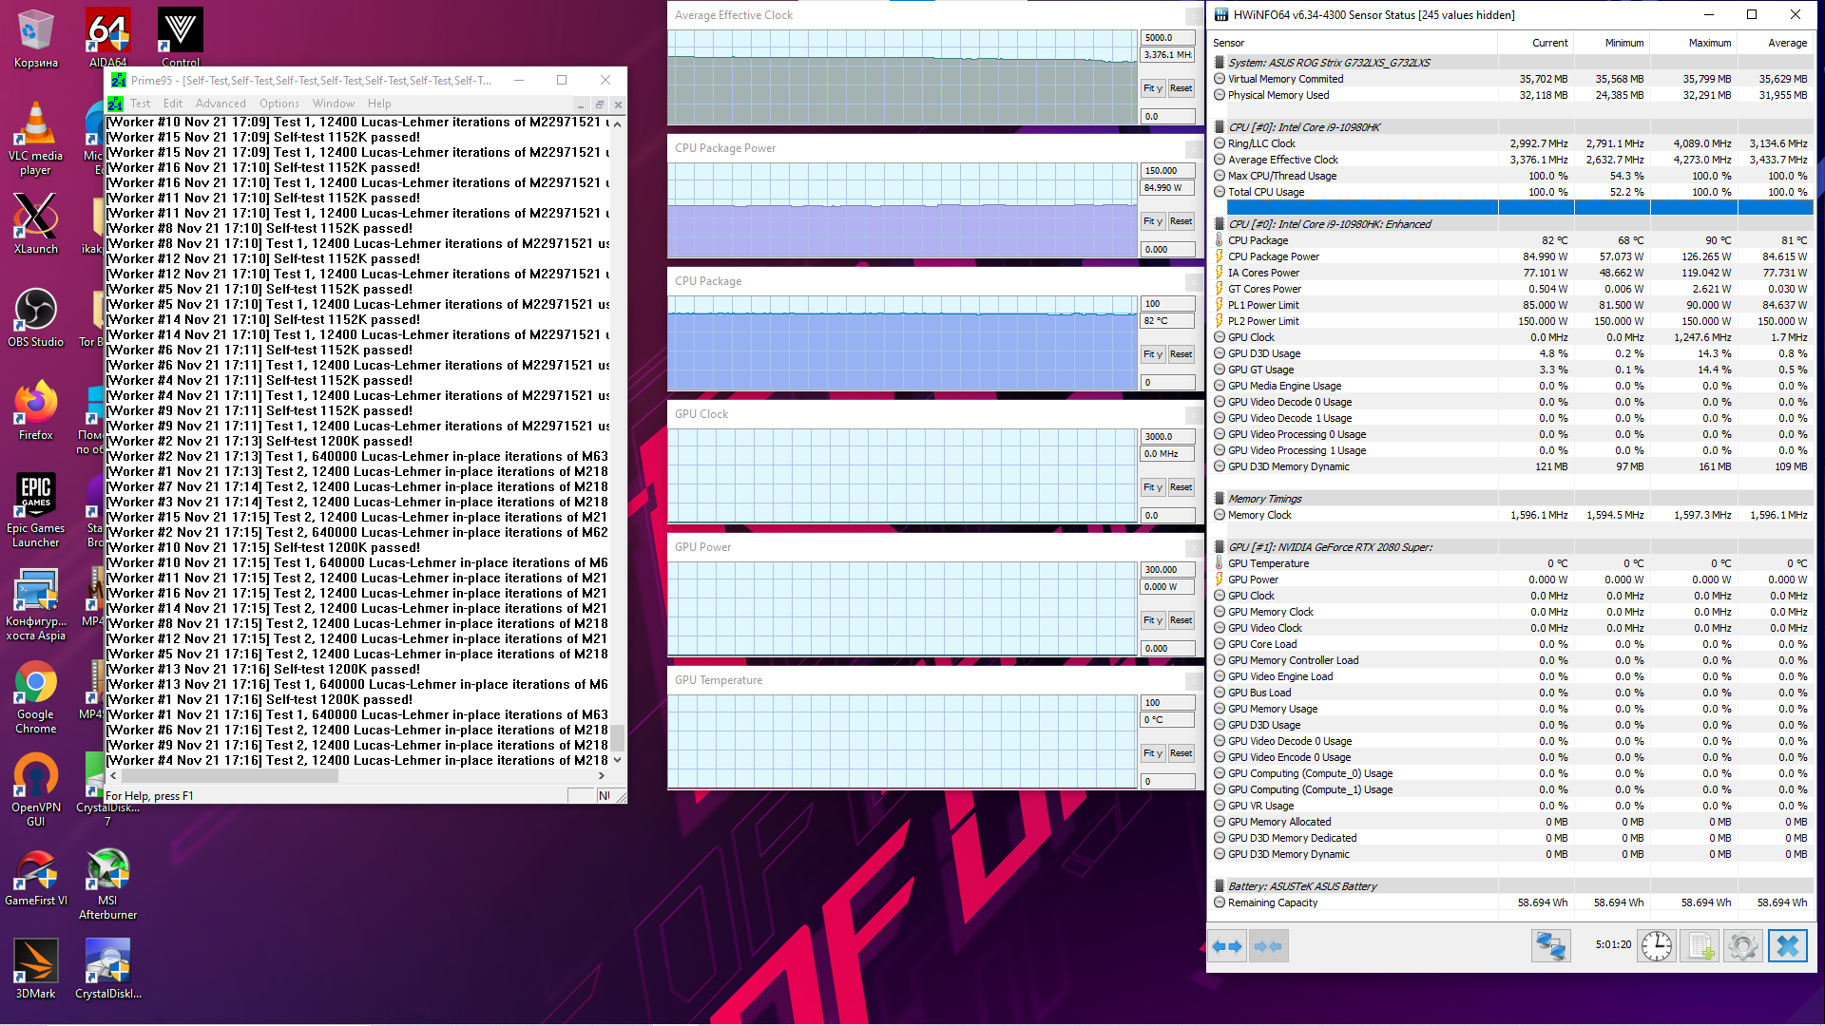Screen dimensions: 1825x1026
Task: Open 3DMark desktop shortcut
Action: 36,969
